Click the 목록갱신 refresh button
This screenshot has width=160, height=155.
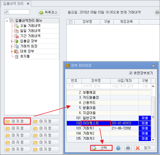49,12
